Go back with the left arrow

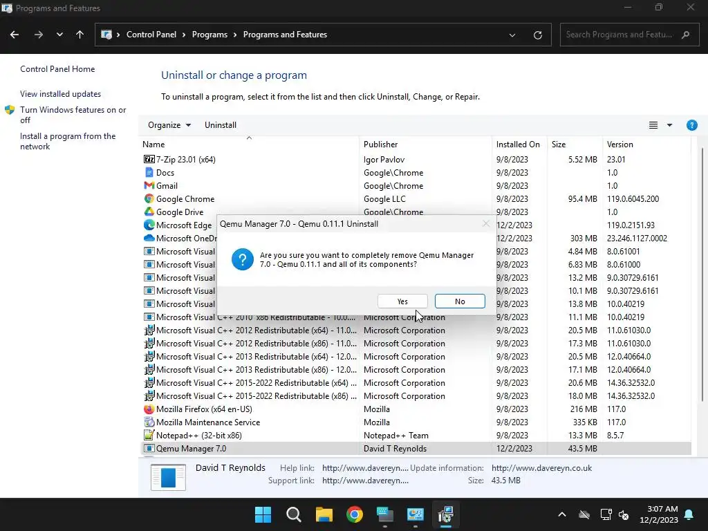15,35
